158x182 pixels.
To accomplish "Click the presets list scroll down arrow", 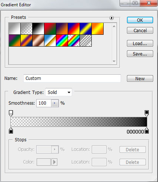I will (x=114, y=61).
